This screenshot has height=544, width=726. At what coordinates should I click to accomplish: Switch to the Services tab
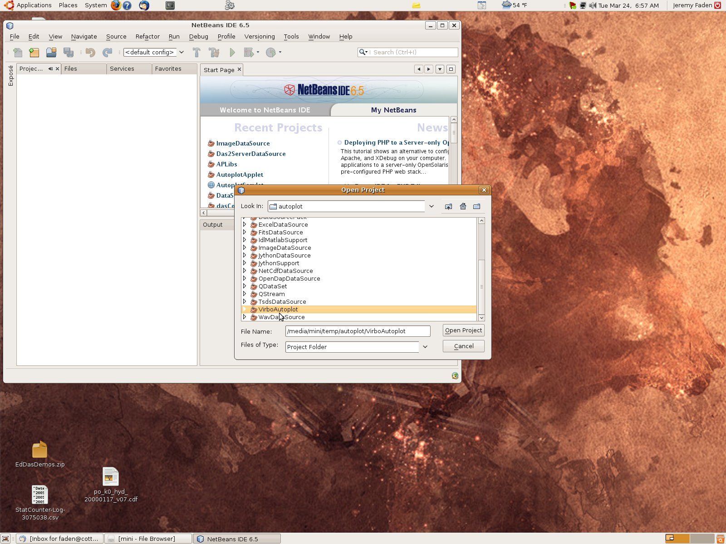tap(122, 68)
